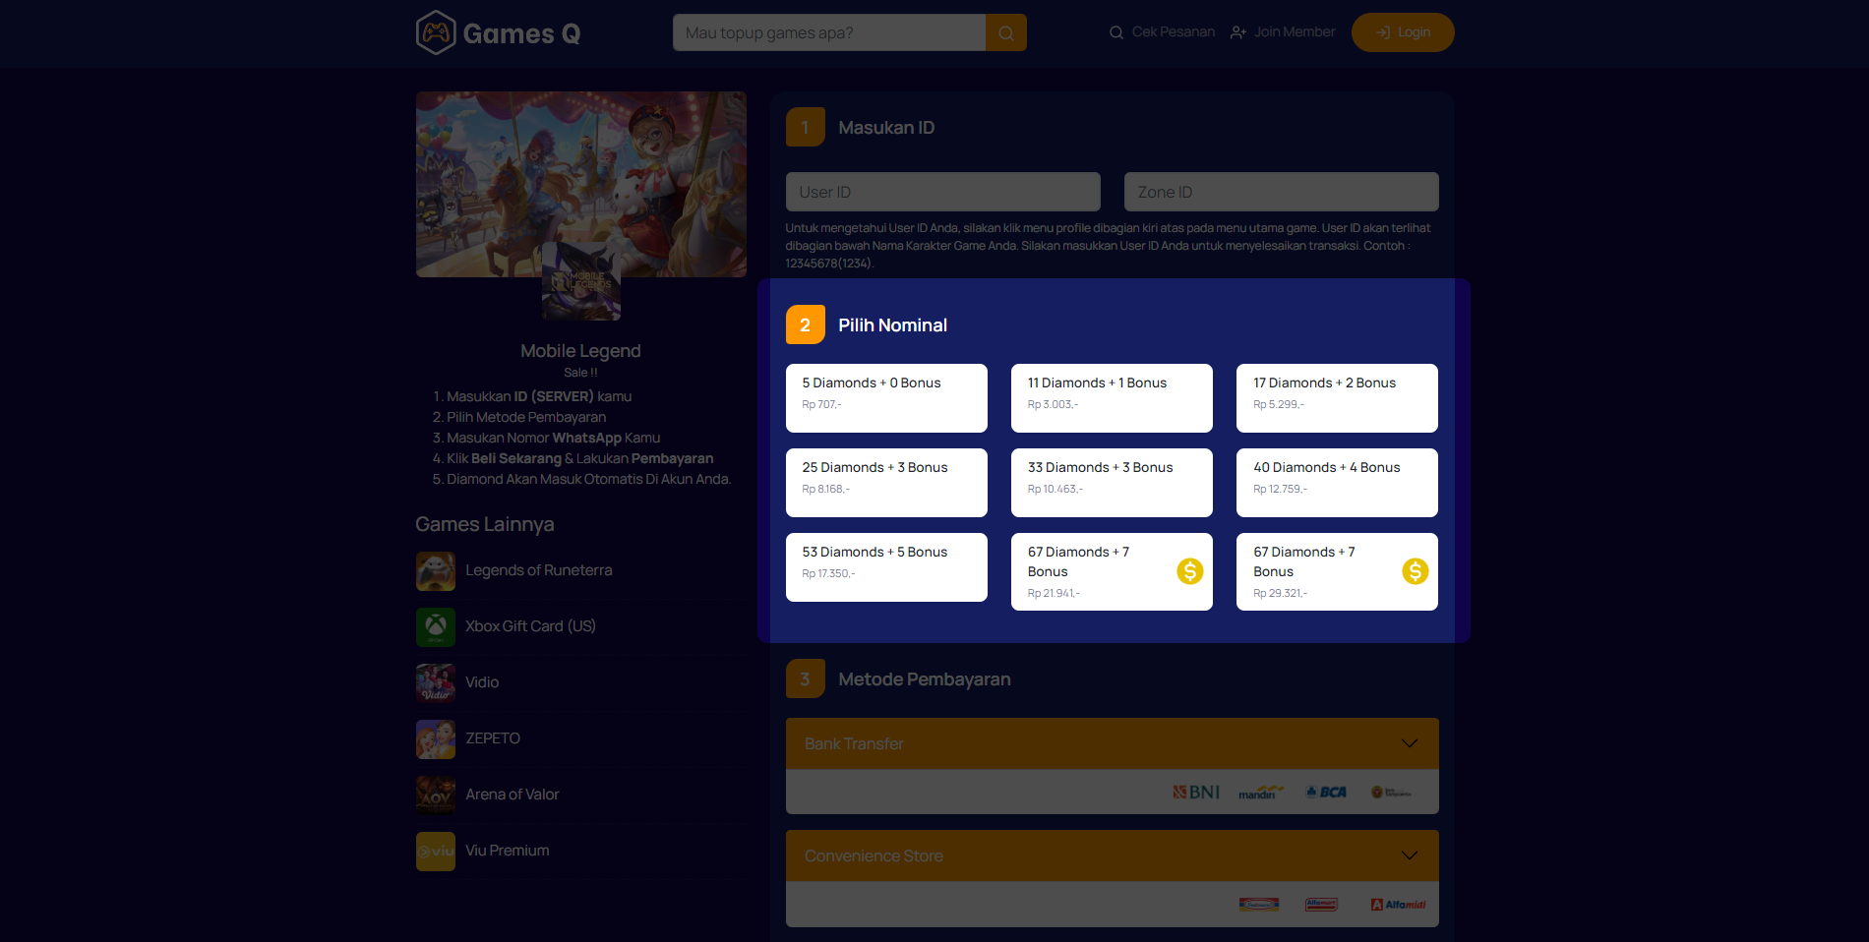Open Cek Pesanan order check

(x=1162, y=32)
